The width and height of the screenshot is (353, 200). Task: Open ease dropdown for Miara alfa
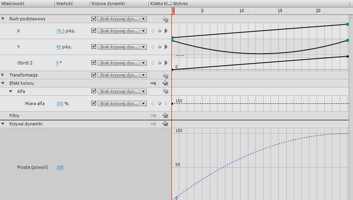122,104
